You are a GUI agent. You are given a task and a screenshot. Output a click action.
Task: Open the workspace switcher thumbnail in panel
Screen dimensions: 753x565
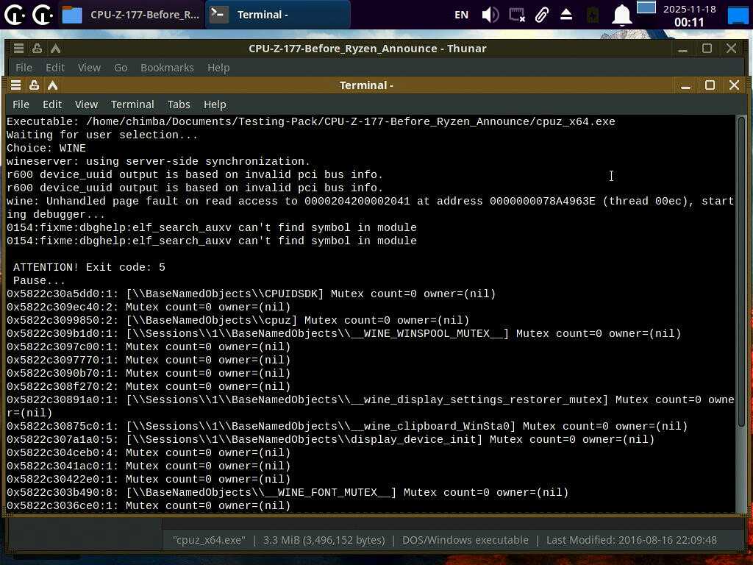[x=646, y=7]
